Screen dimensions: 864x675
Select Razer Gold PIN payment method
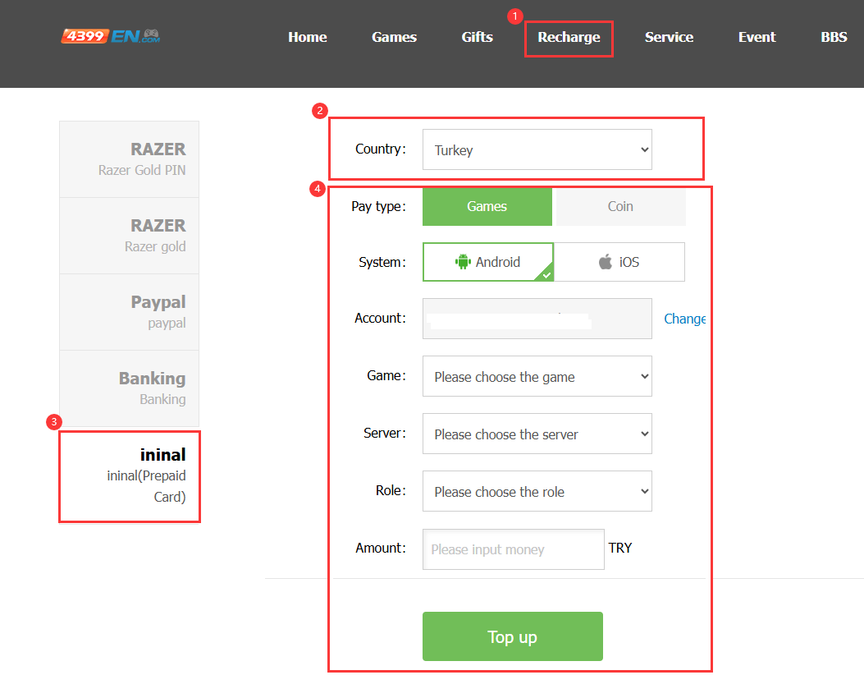tap(130, 159)
